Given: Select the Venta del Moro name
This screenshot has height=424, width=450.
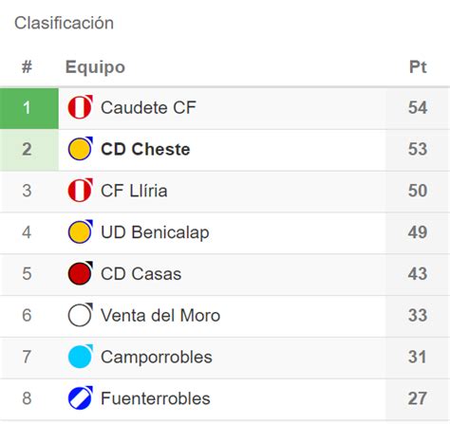Looking at the screenshot, I should click(x=160, y=316).
